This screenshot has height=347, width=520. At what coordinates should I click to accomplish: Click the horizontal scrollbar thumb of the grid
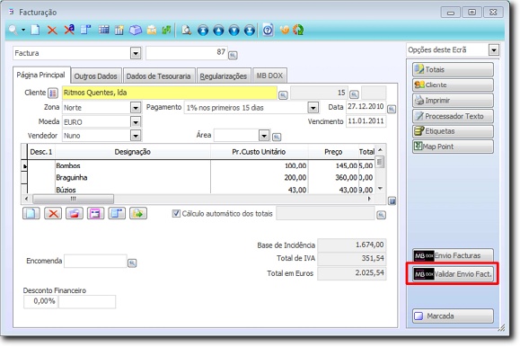pos(74,199)
